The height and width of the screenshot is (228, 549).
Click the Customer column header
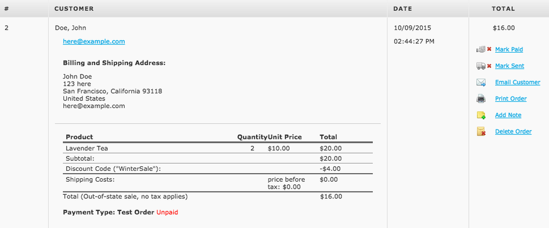pyautogui.click(x=74, y=9)
